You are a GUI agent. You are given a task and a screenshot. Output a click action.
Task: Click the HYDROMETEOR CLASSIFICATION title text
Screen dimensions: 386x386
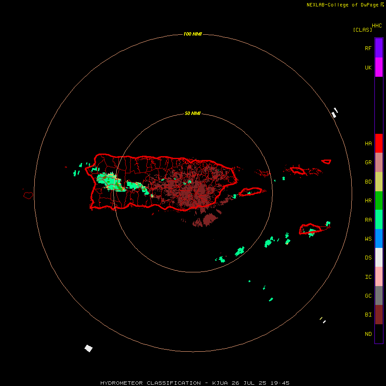(151, 383)
